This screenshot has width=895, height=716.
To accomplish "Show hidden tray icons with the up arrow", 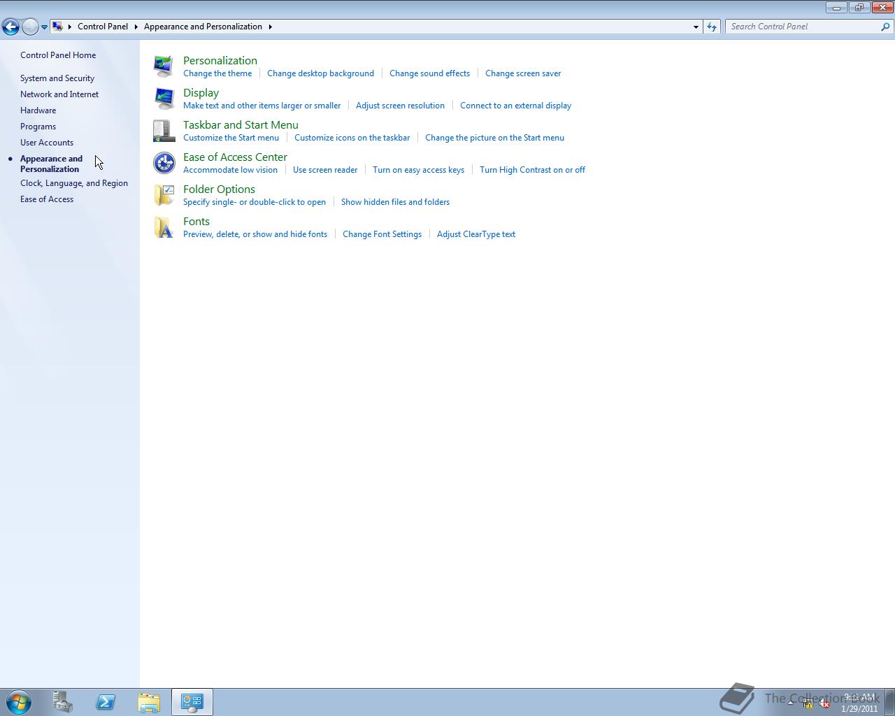I will 791,702.
